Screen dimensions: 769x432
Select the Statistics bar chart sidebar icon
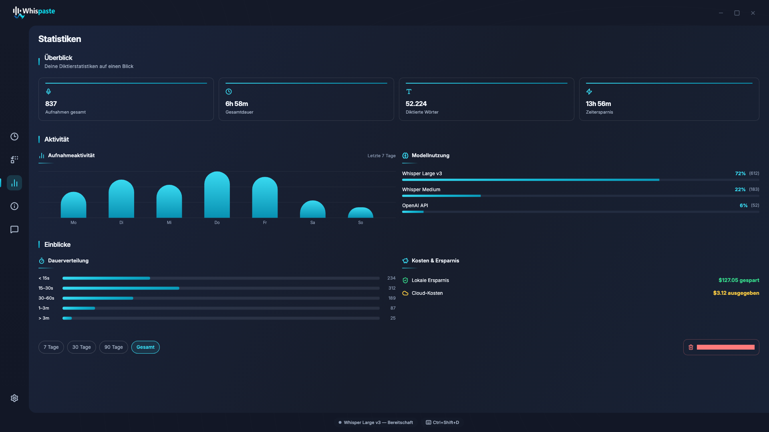pyautogui.click(x=14, y=183)
